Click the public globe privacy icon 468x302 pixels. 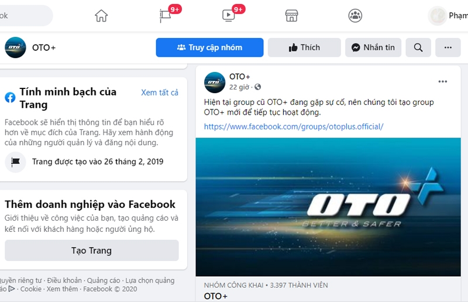pos(257,87)
